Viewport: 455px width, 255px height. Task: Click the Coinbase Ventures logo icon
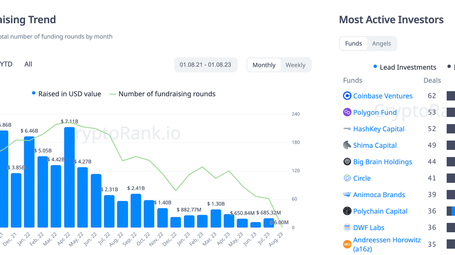tap(347, 96)
